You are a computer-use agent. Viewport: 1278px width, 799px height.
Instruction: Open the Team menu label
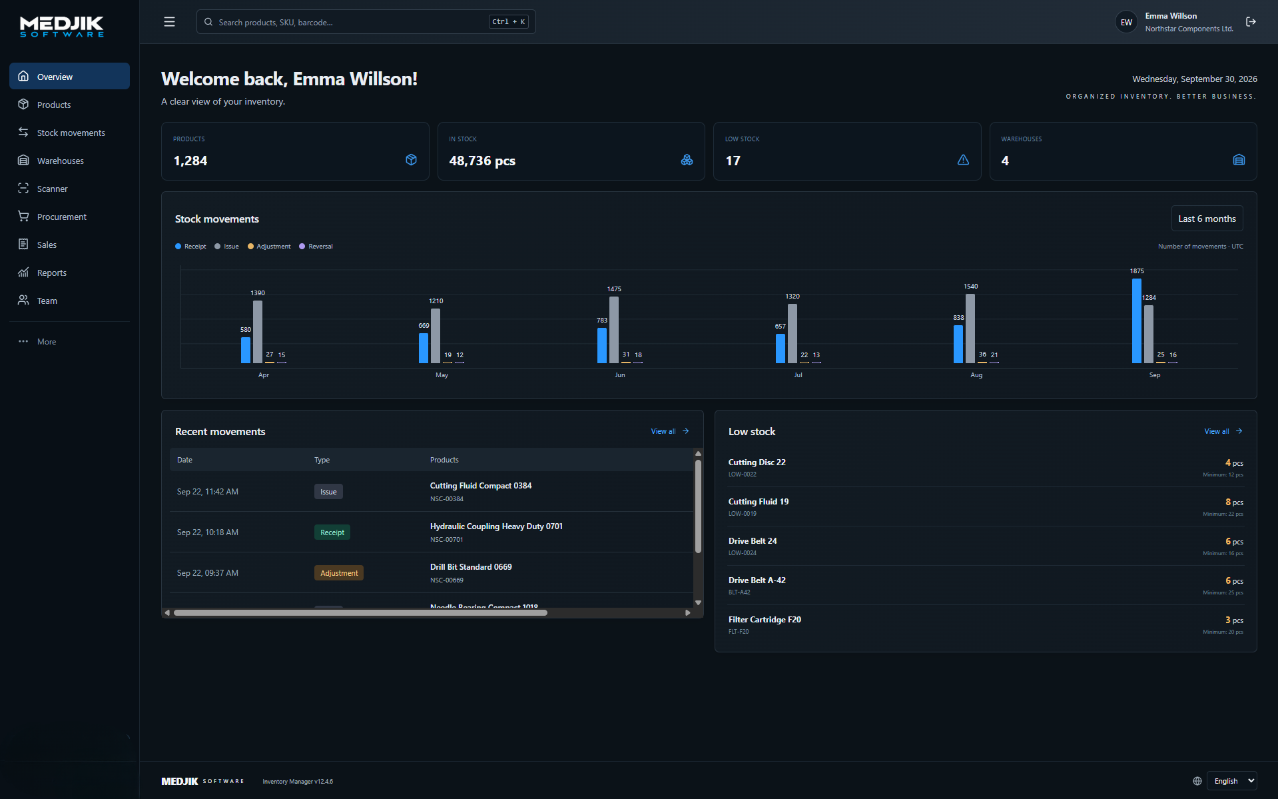47,301
